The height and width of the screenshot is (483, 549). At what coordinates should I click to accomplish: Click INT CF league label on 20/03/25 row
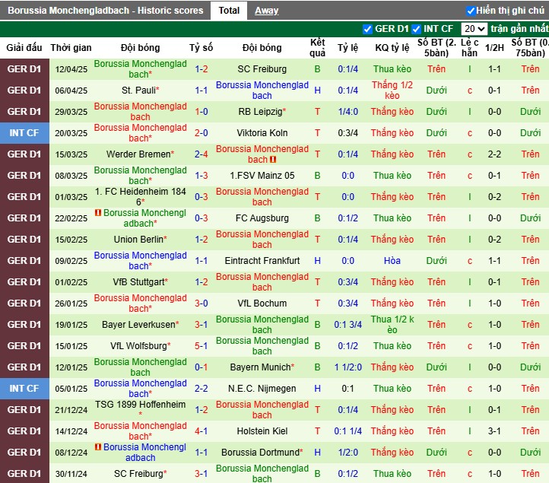pyautogui.click(x=24, y=133)
